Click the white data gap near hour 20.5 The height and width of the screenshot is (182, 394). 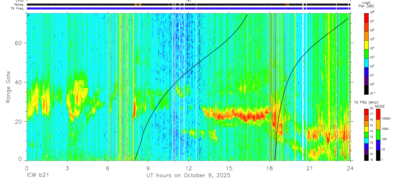pos(303,87)
